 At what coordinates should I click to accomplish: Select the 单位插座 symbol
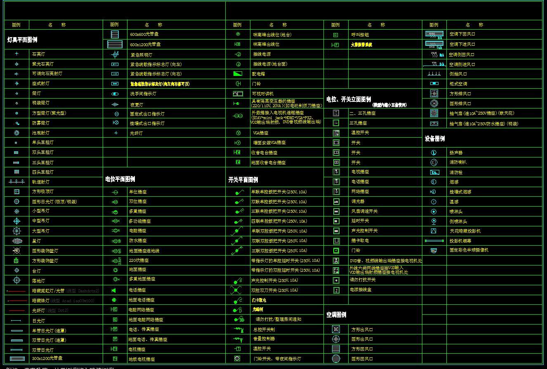[115, 192]
